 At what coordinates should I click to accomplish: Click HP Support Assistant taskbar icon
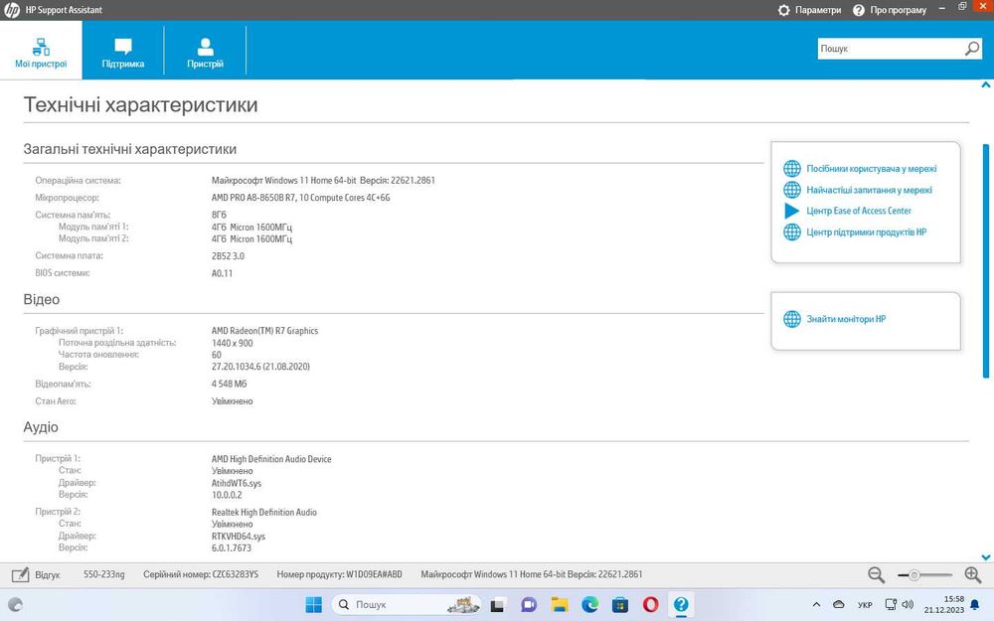(x=681, y=605)
